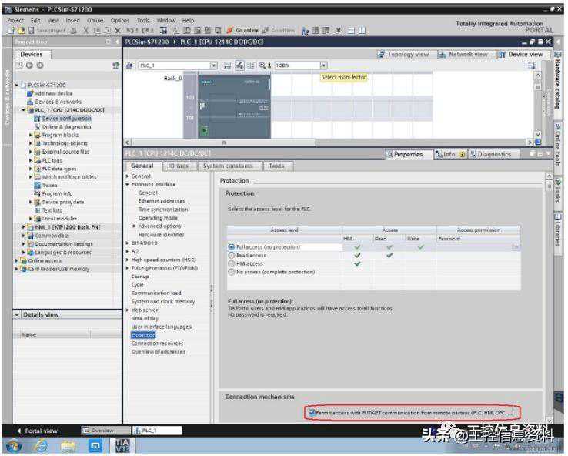The image size is (568, 456).
Task: Expand the Web server properties node
Action: click(x=127, y=310)
